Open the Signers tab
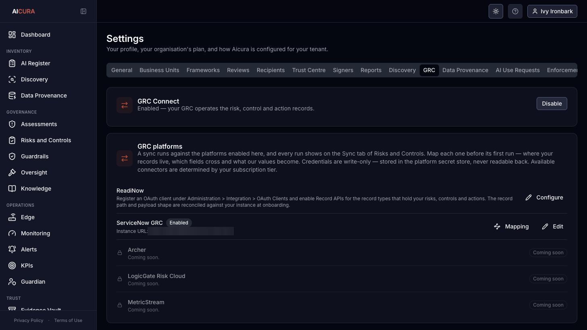The image size is (587, 330). click(x=343, y=70)
